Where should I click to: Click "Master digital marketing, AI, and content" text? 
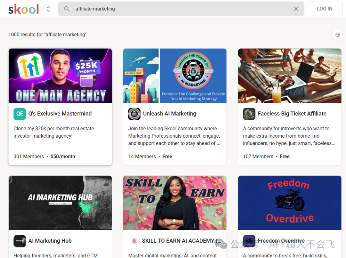click(x=172, y=255)
